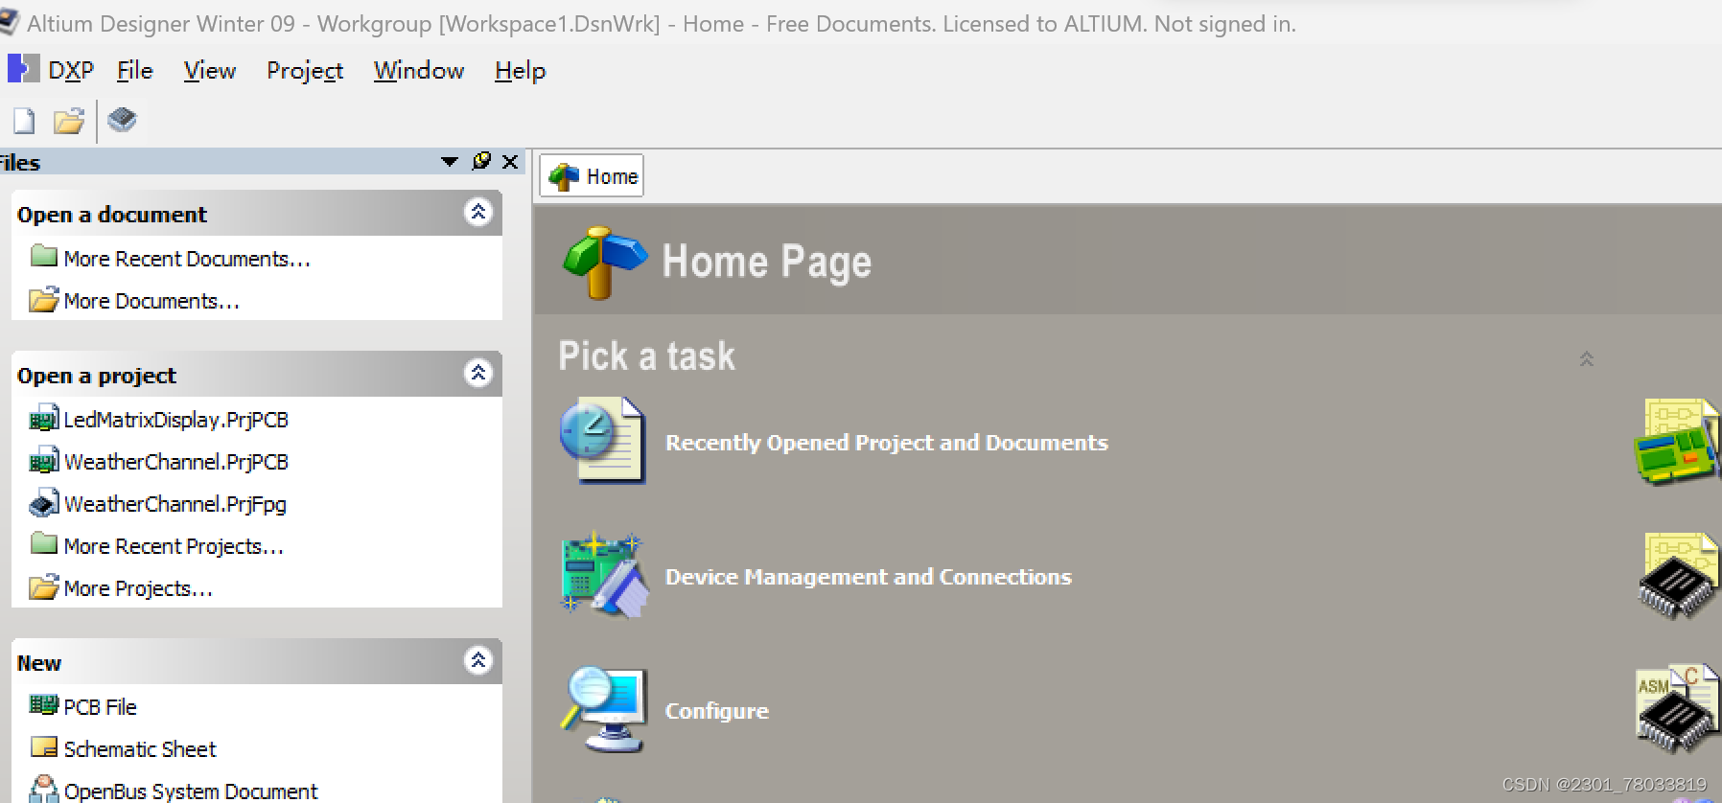Viewport: 1722px width, 803px height.
Task: Collapse the Open a project section
Action: [477, 373]
